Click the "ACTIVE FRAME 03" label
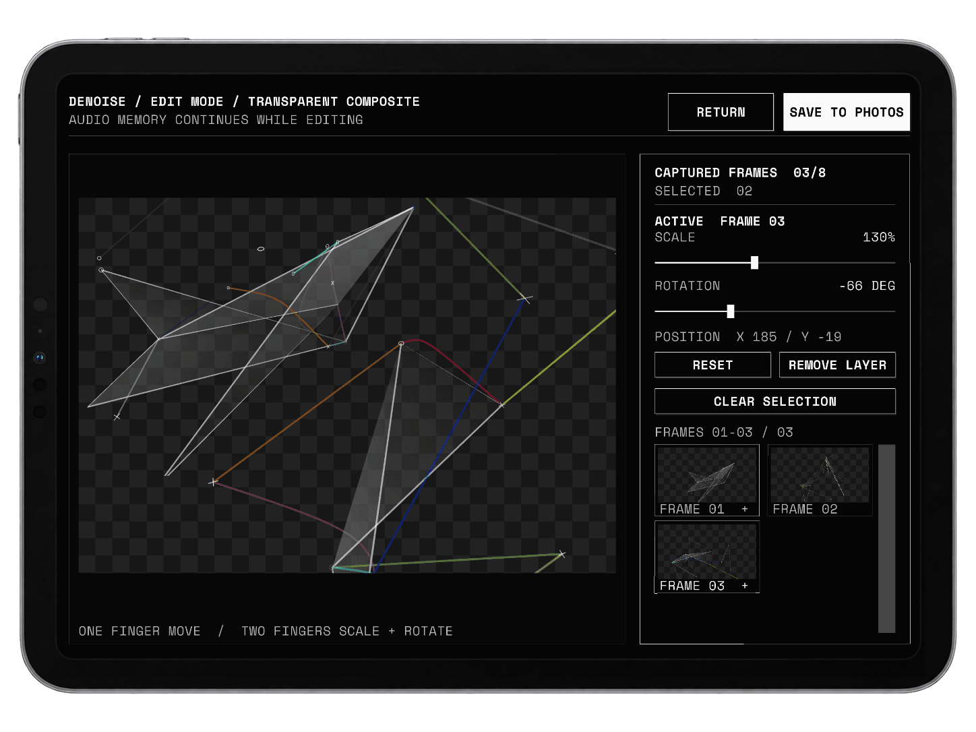976x732 pixels. [x=720, y=221]
